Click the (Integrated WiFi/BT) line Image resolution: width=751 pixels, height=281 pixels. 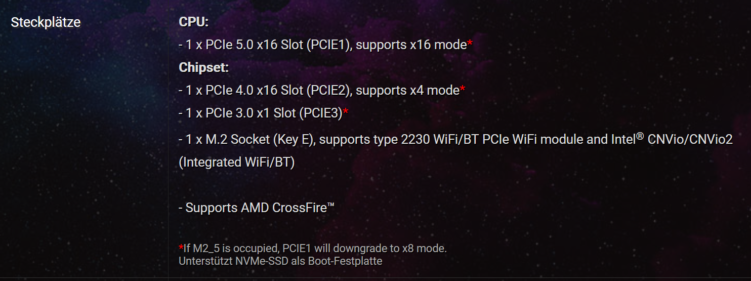click(x=236, y=163)
